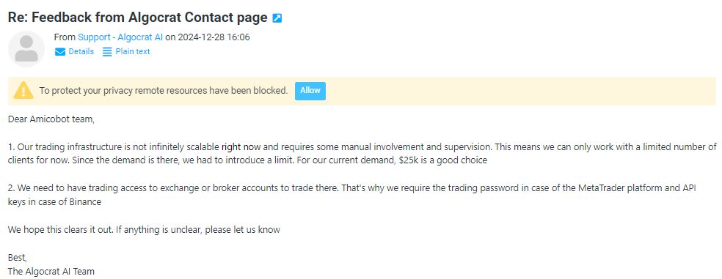Switch to Plain text view link
This screenshot has width=722, height=279.
click(133, 51)
